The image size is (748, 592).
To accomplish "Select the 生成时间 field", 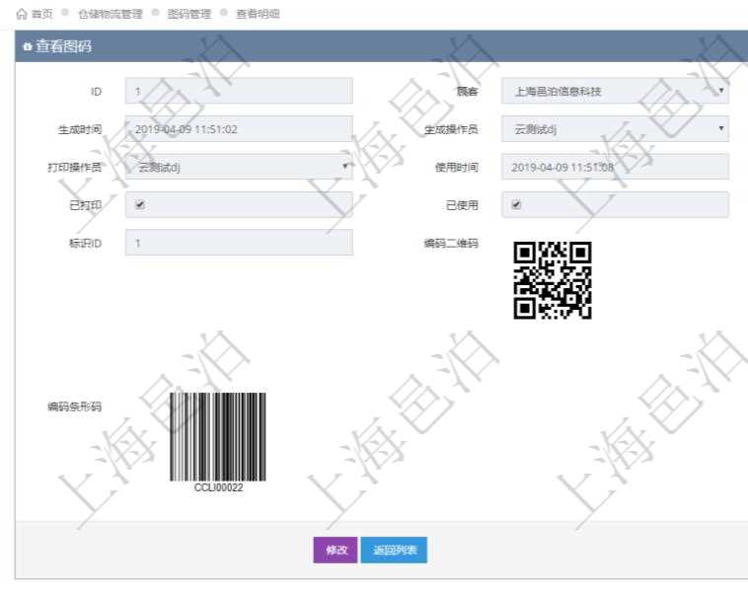I will (239, 129).
